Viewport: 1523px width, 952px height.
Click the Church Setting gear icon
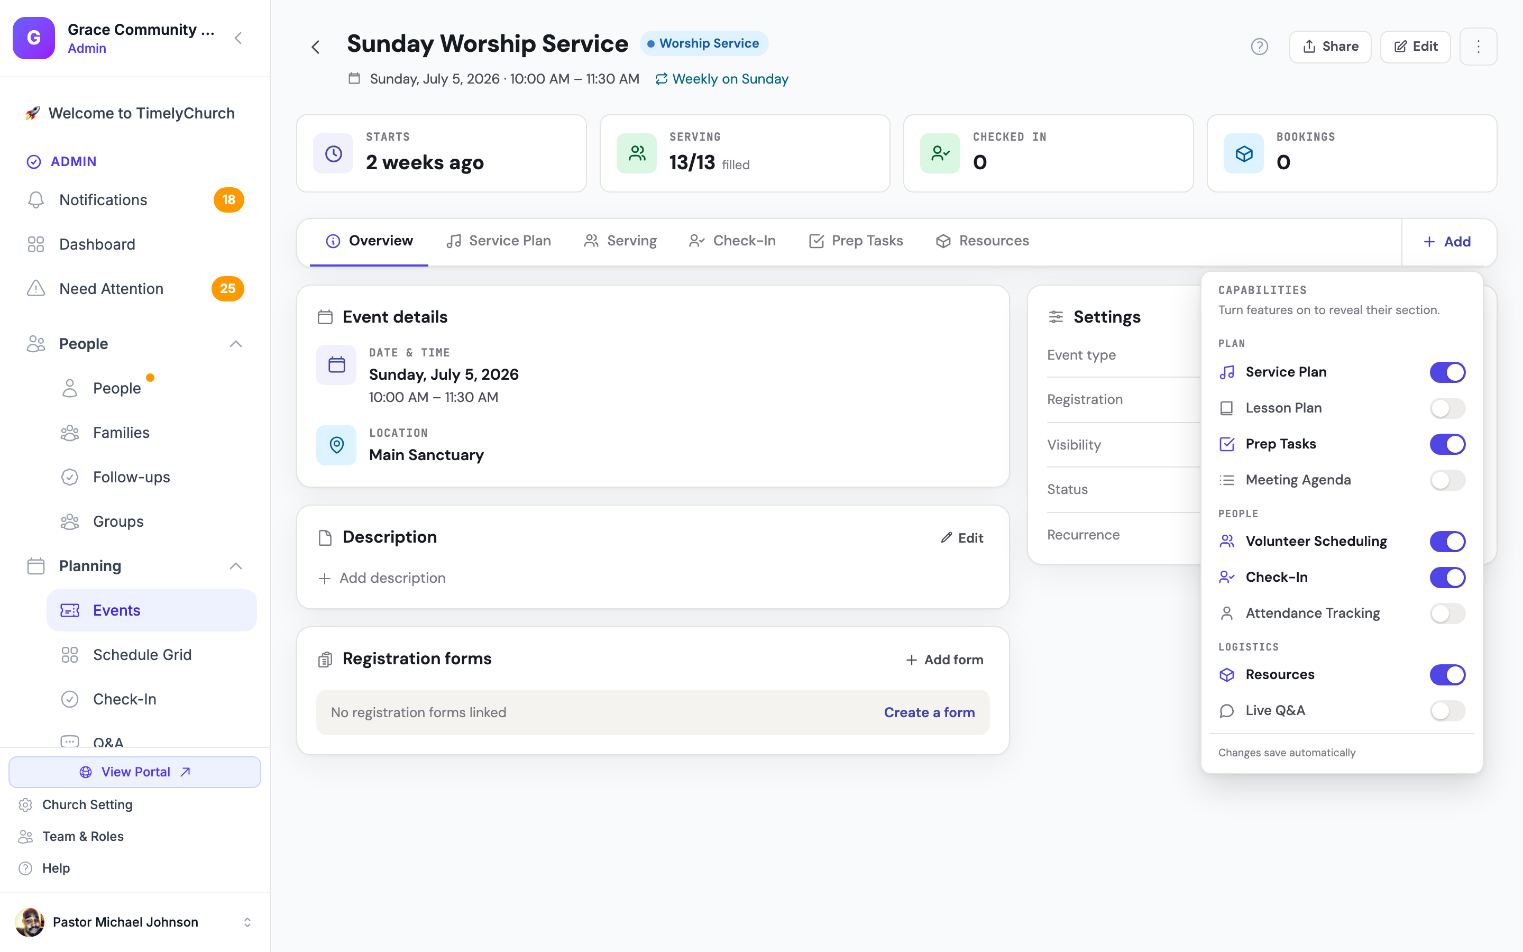tap(25, 804)
